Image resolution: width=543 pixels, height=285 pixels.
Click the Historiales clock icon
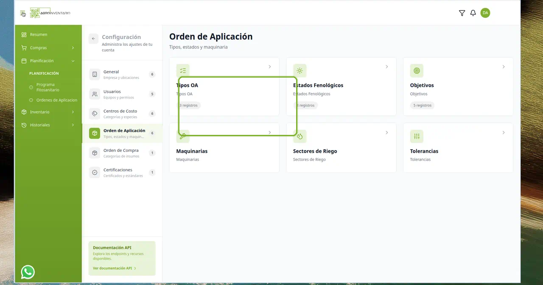point(24,125)
